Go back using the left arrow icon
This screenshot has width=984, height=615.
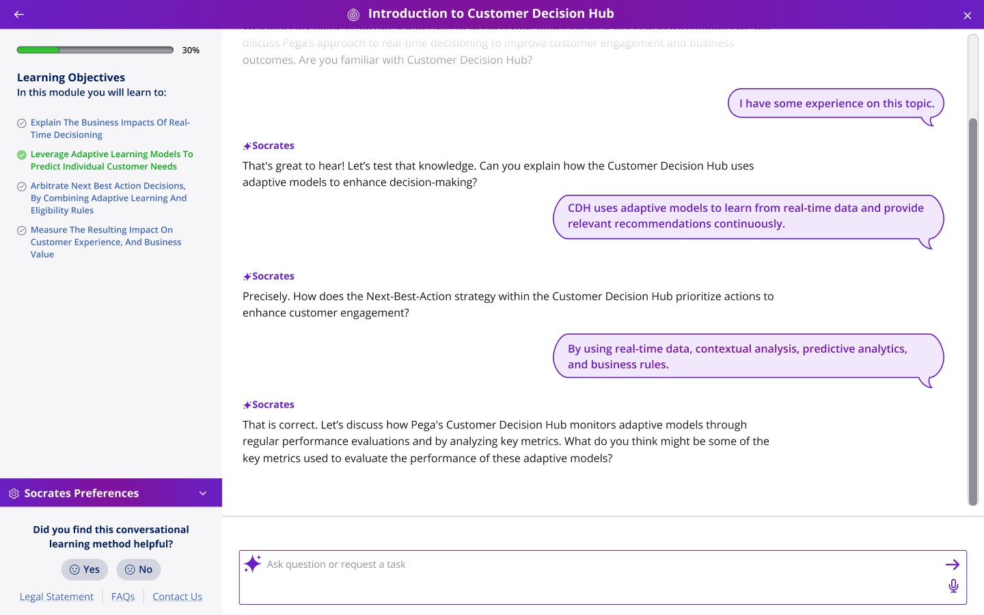[19, 14]
